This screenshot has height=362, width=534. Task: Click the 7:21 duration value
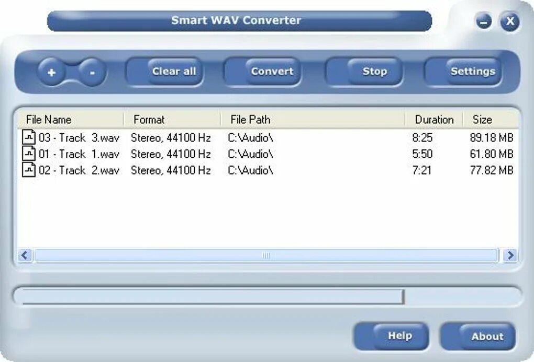coord(421,170)
